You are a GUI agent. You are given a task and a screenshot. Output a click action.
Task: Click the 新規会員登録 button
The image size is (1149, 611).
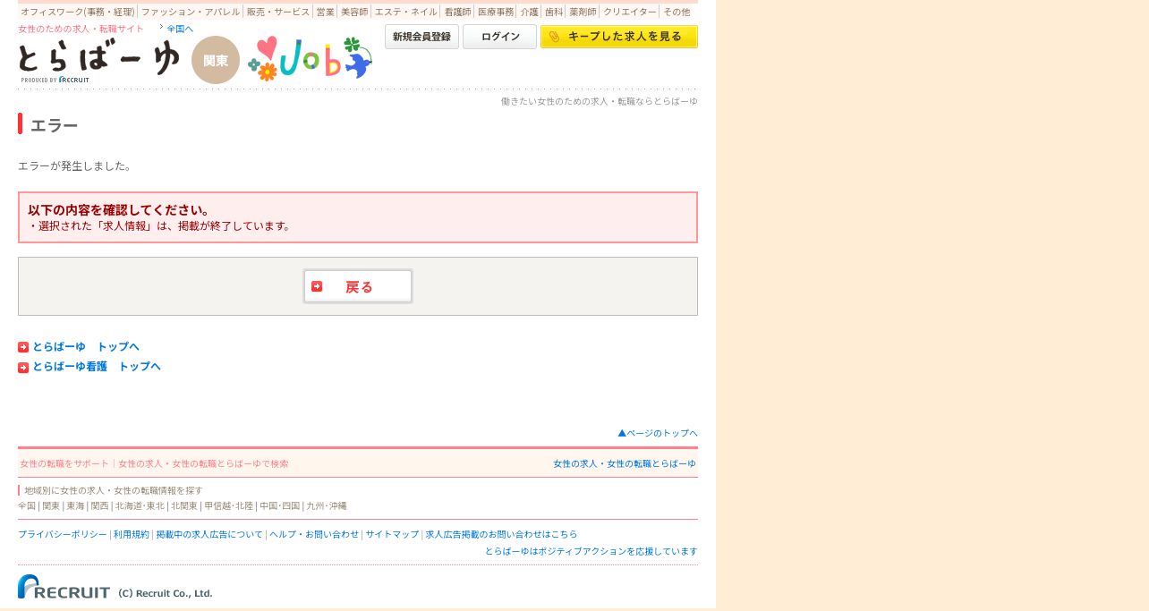[x=421, y=37]
